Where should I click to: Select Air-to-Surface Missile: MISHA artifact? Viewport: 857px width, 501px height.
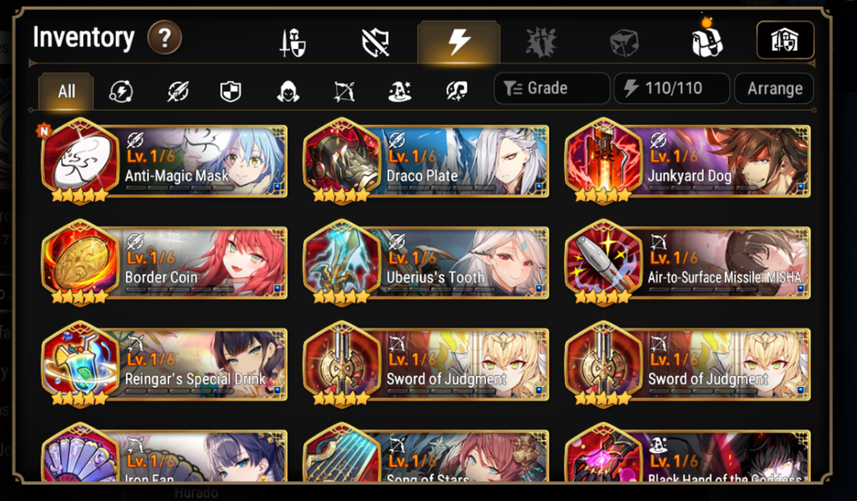[687, 262]
